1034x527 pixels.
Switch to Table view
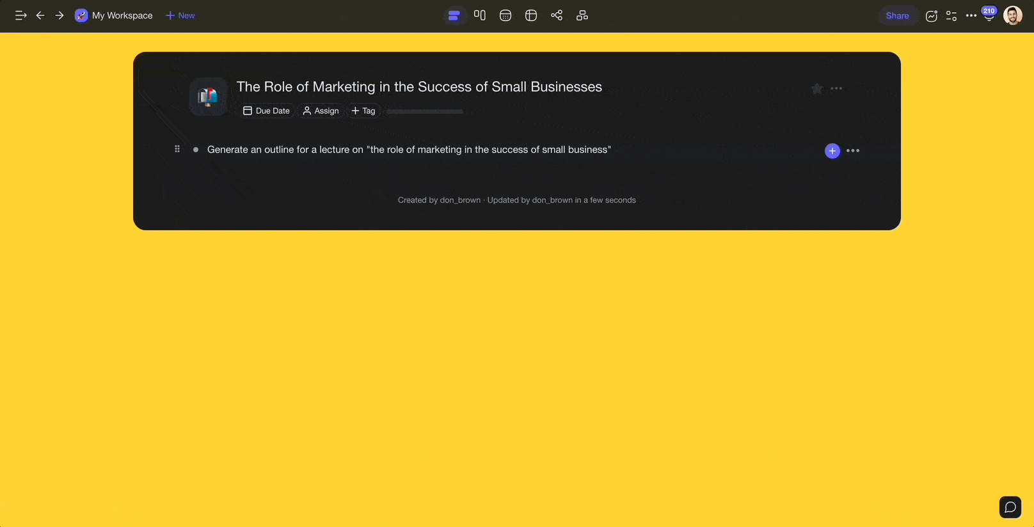531,16
